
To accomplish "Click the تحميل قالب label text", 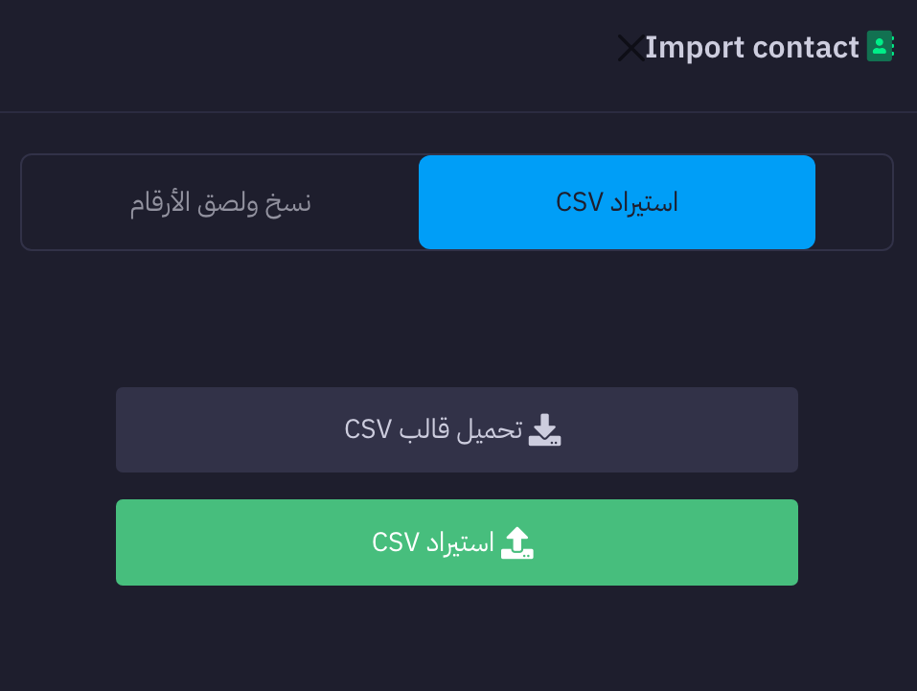I will tap(461, 430).
